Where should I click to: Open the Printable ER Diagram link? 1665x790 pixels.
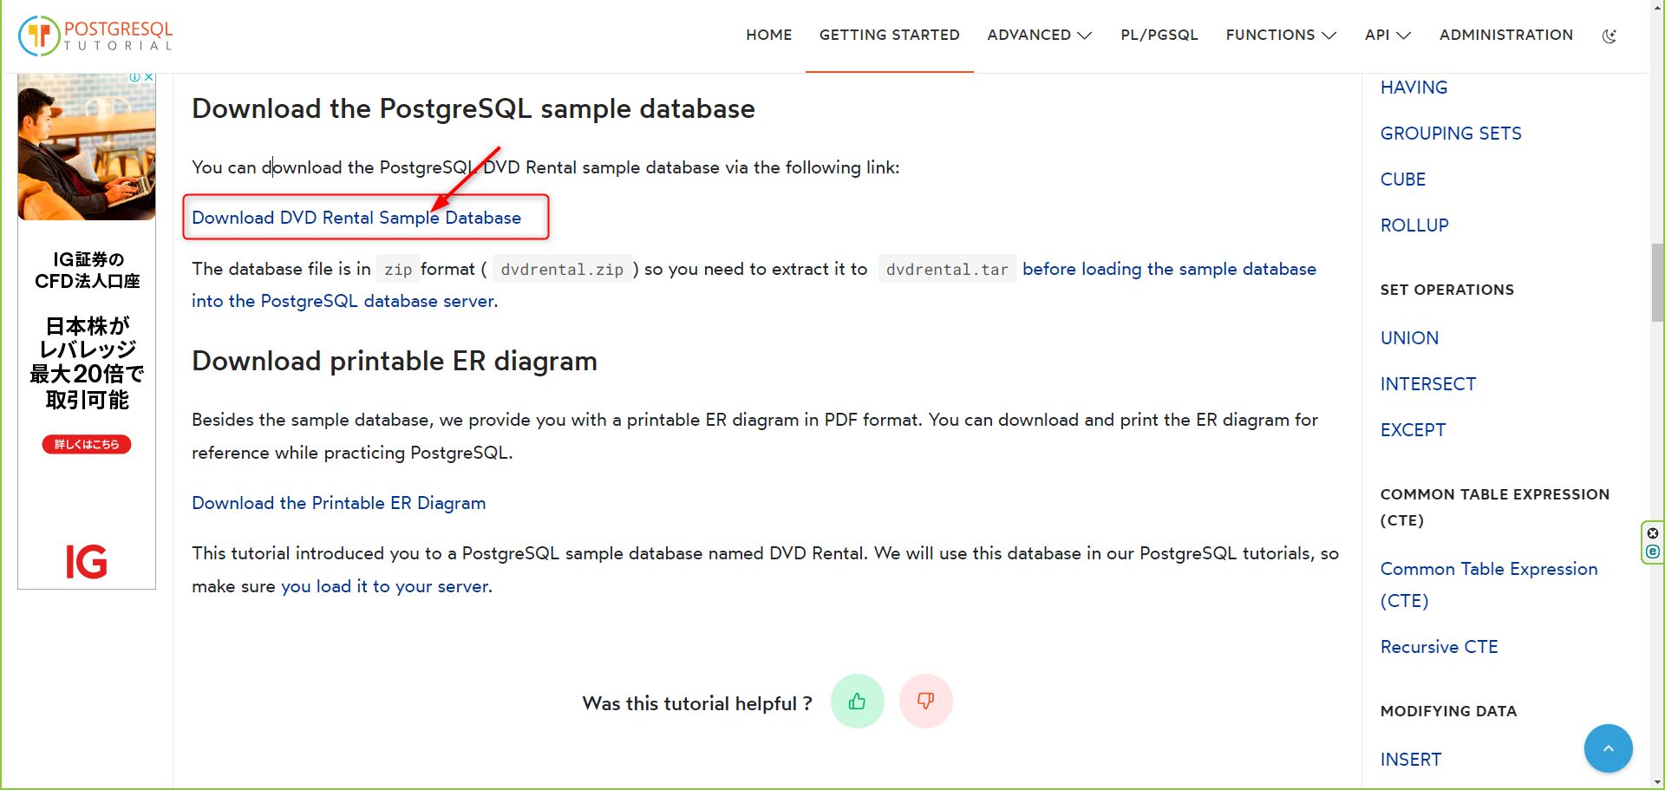[338, 503]
